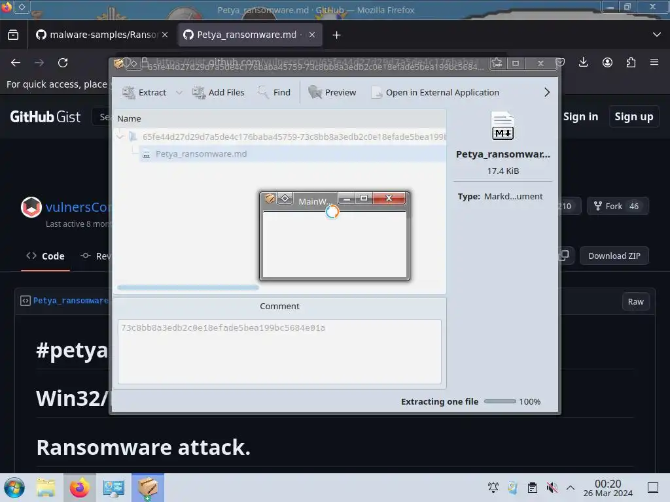Click the Firefox taskbar icon
The width and height of the screenshot is (670, 502).
click(x=79, y=488)
